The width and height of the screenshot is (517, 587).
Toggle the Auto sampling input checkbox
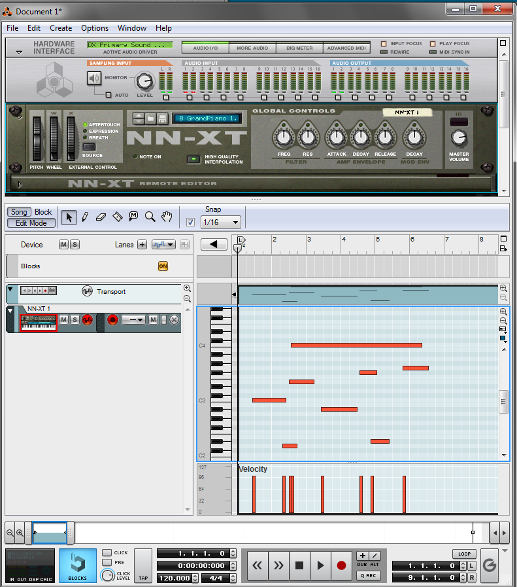coord(108,95)
